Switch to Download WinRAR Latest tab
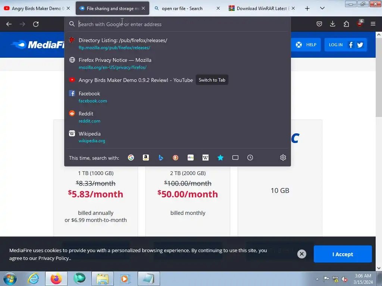The height and width of the screenshot is (286, 382). pyautogui.click(x=262, y=8)
